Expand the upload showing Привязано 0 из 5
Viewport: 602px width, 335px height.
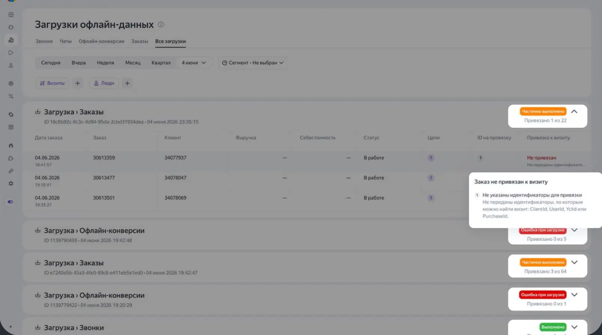pos(574,230)
